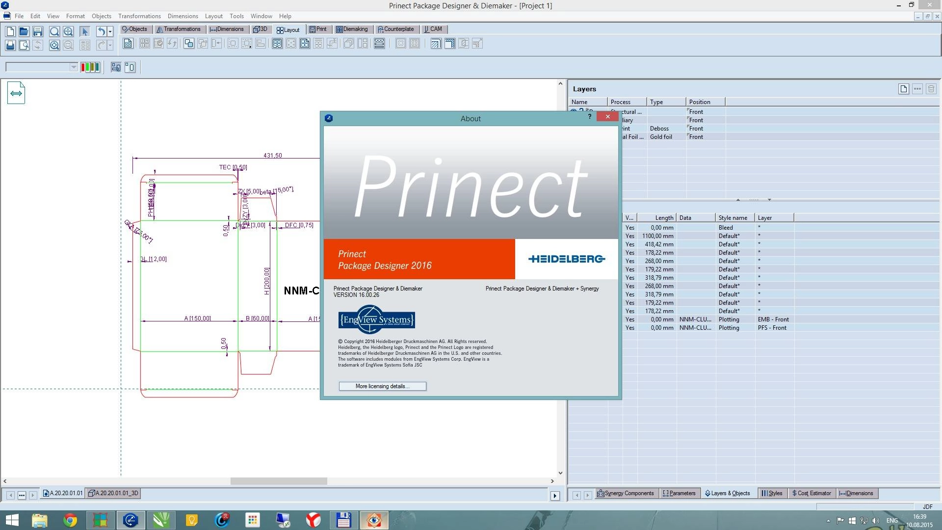The width and height of the screenshot is (942, 530).
Task: Click the play arrow right of sheet tabs
Action: 555,496
